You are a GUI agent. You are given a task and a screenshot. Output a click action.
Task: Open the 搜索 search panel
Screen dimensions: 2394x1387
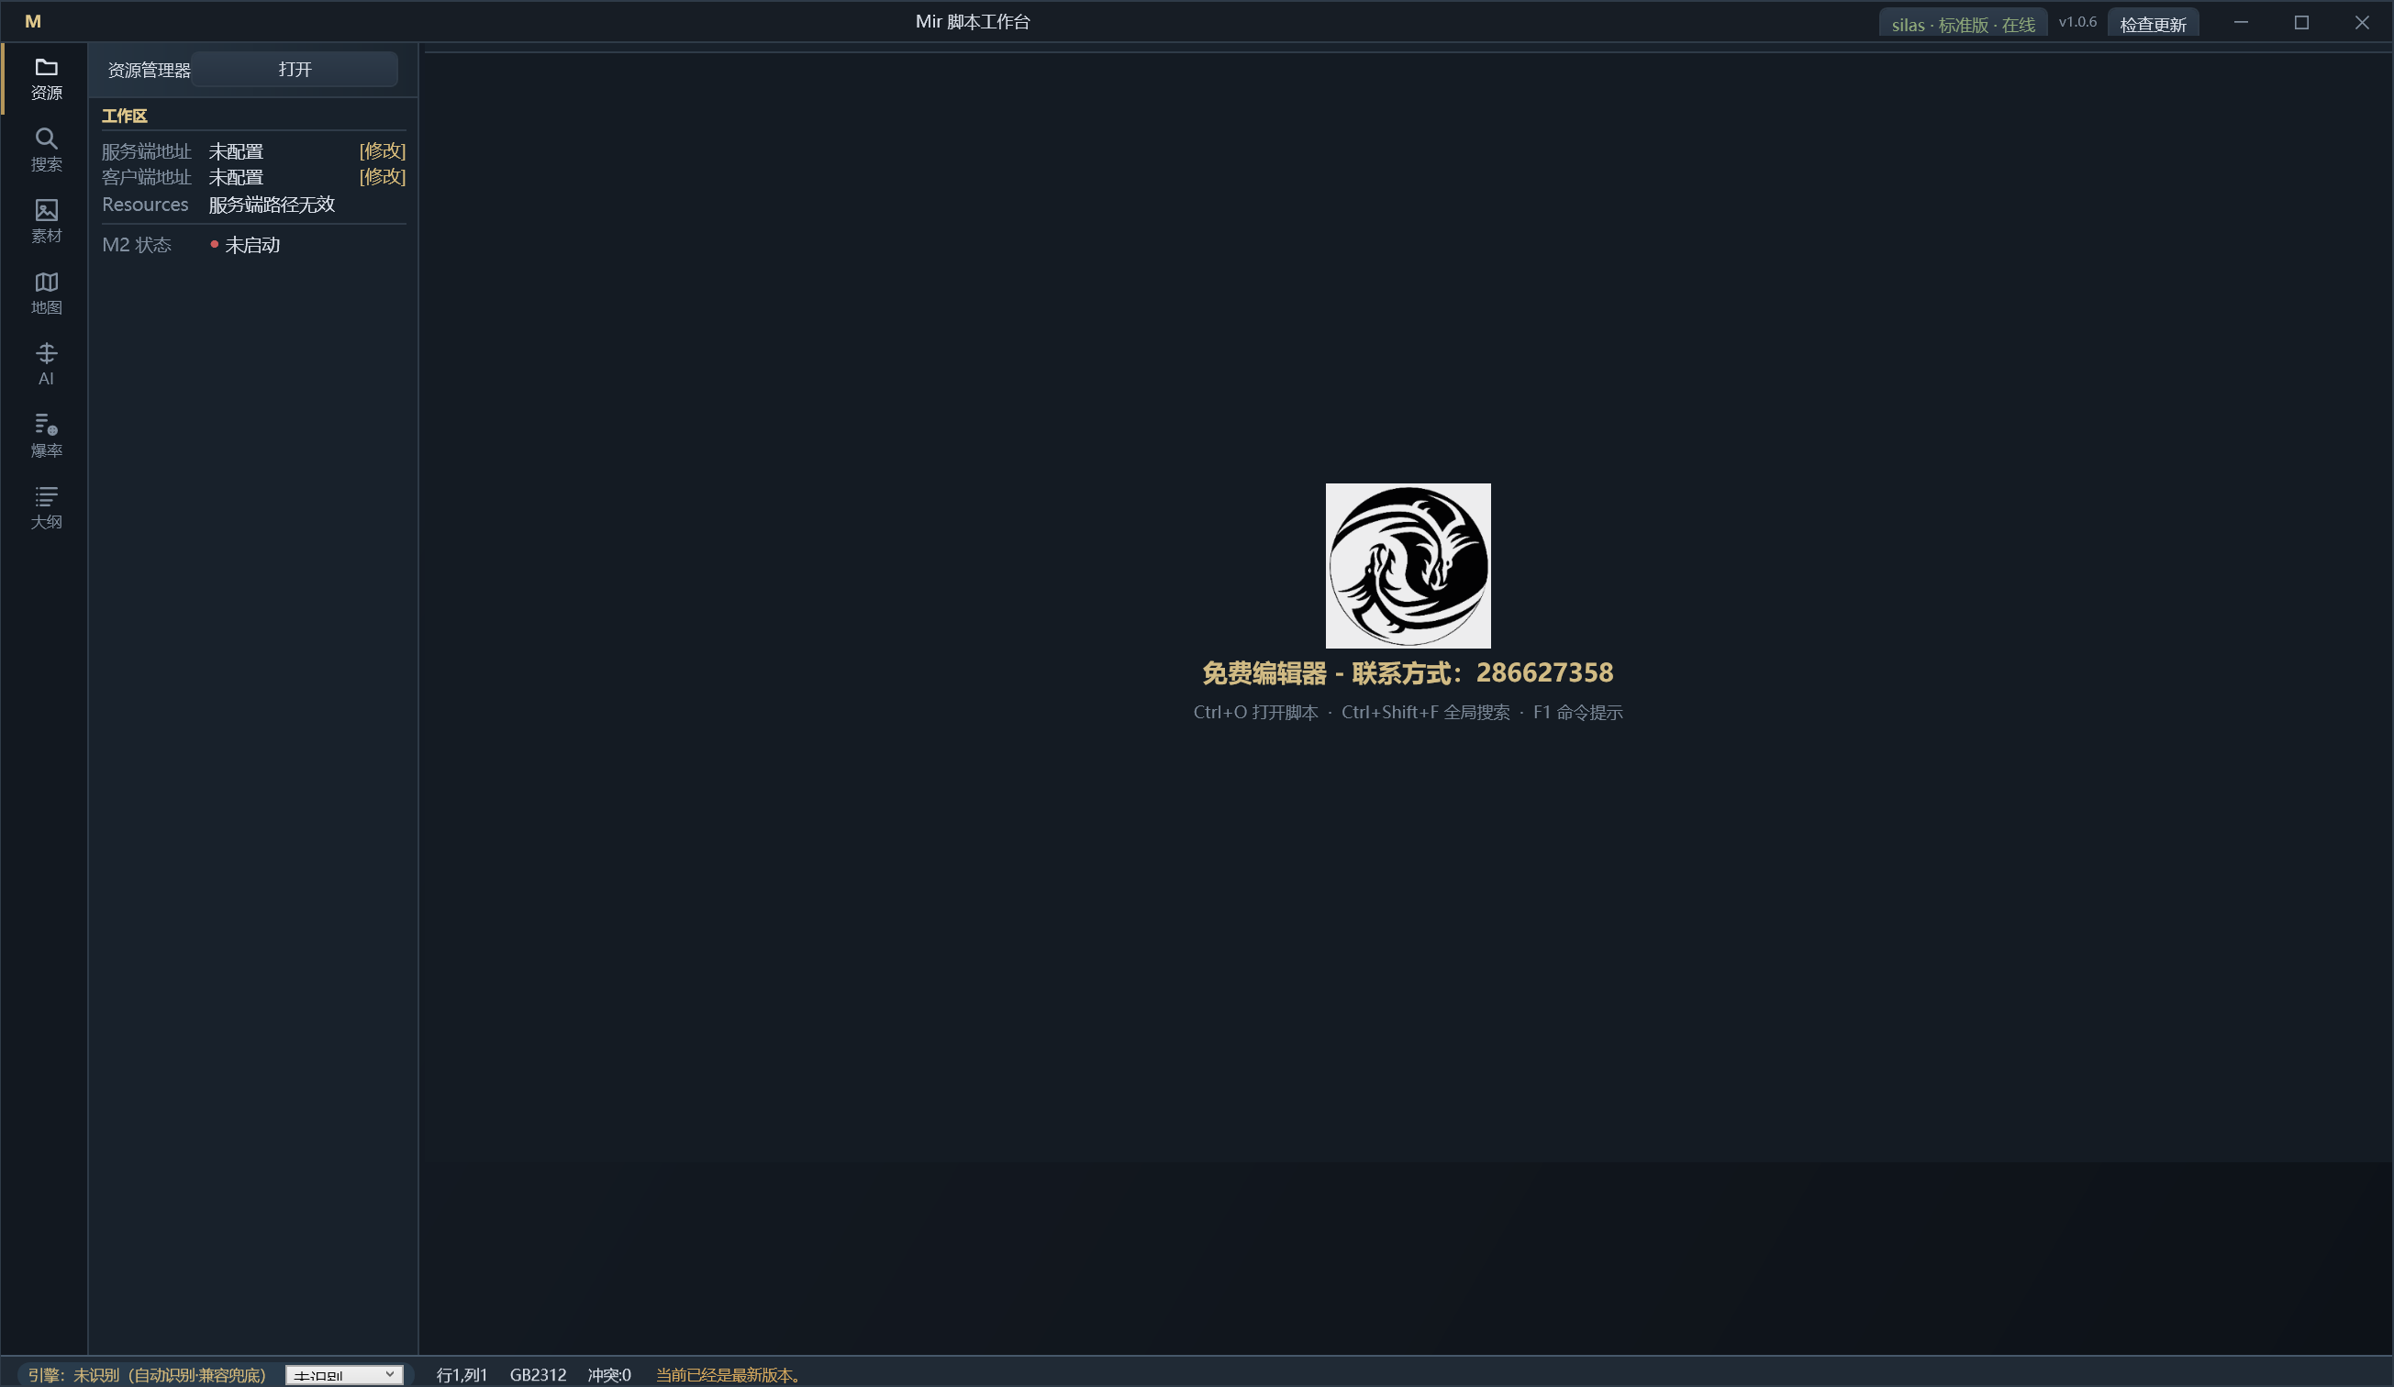[46, 150]
